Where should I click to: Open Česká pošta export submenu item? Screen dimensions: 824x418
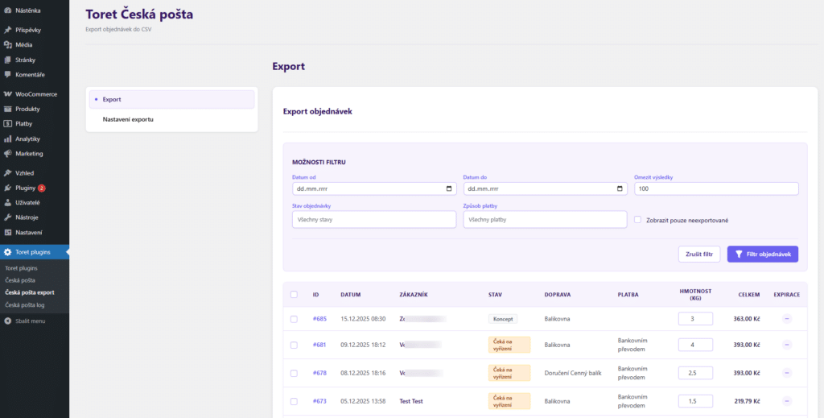point(30,292)
